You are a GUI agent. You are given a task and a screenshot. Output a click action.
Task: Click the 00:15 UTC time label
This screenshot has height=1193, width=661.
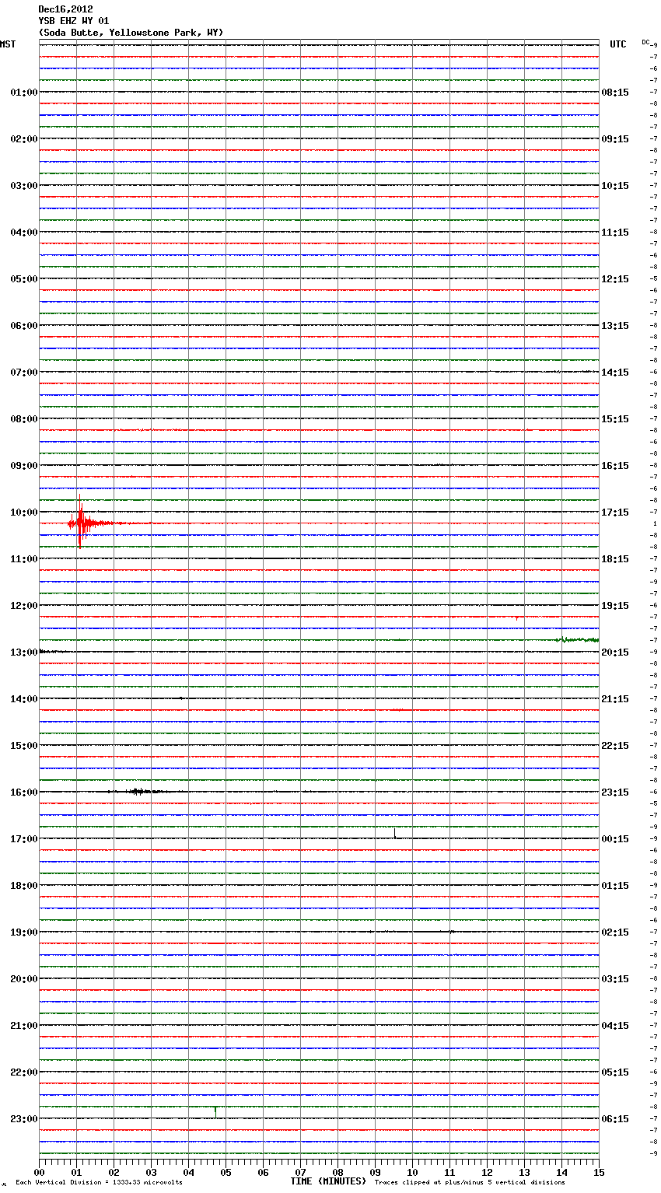[615, 839]
